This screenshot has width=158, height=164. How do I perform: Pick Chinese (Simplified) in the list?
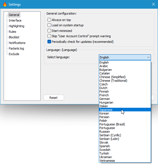coord(125,77)
